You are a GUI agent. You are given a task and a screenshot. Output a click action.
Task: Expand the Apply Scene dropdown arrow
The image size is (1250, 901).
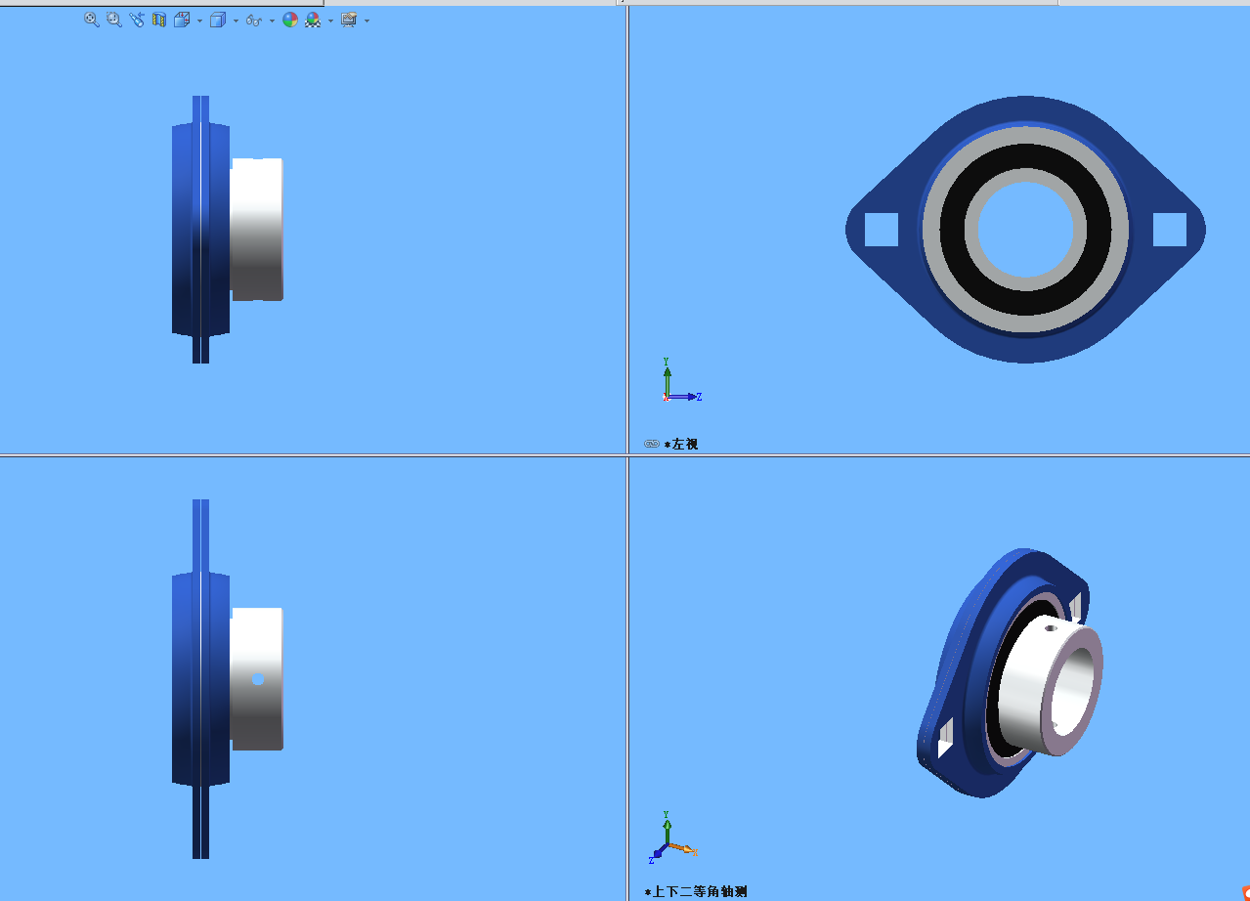330,21
